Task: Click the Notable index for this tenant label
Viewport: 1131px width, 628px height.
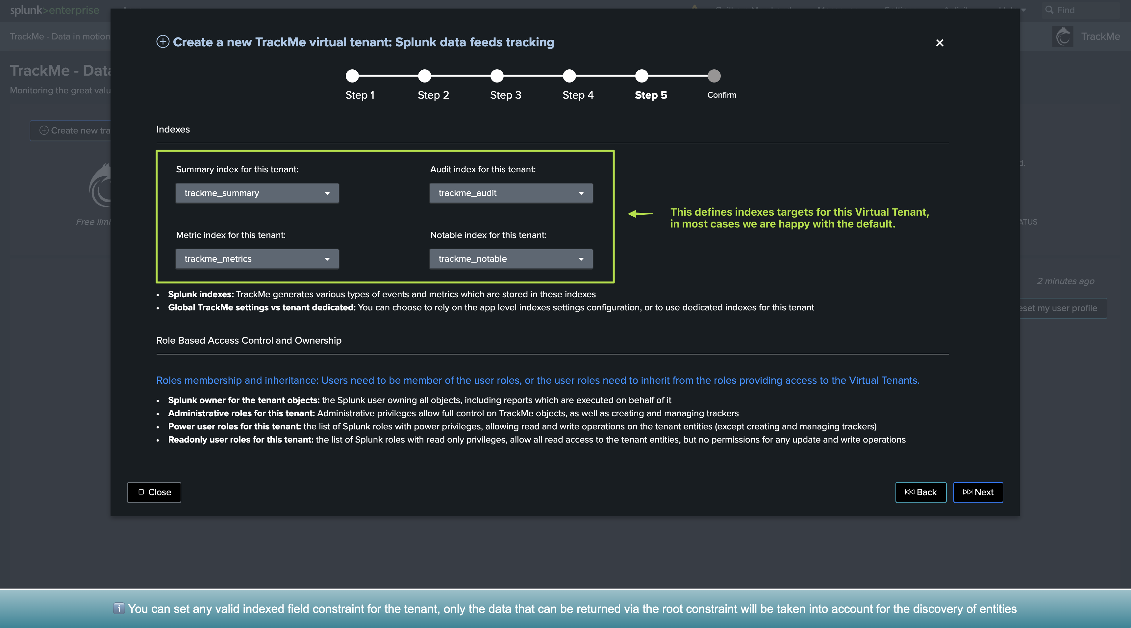Action: point(488,235)
